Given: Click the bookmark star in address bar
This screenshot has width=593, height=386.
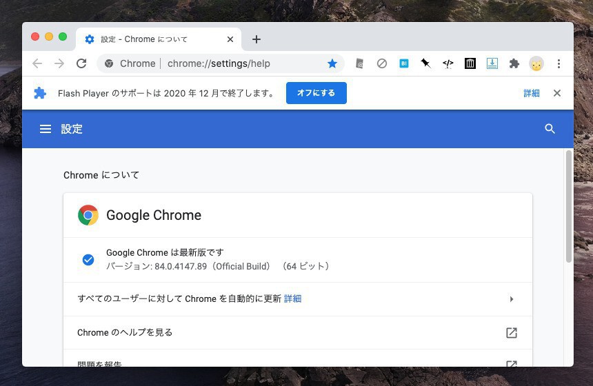Looking at the screenshot, I should tap(332, 63).
